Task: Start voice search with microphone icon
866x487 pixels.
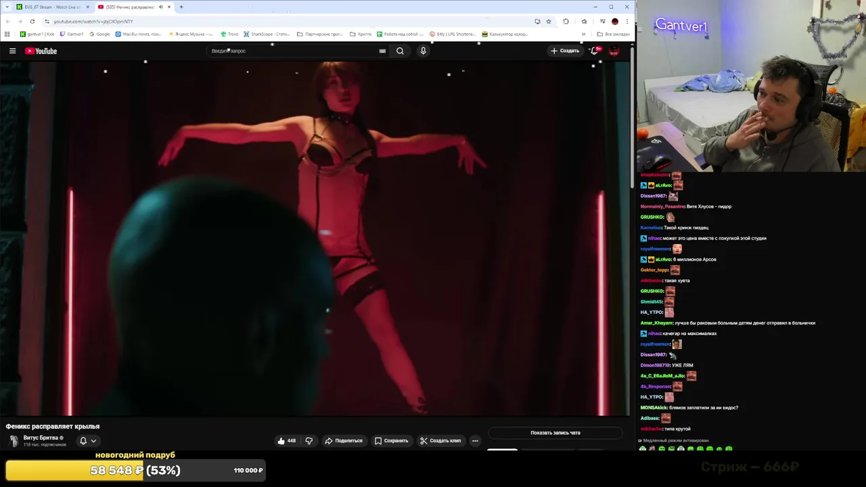Action: click(423, 51)
